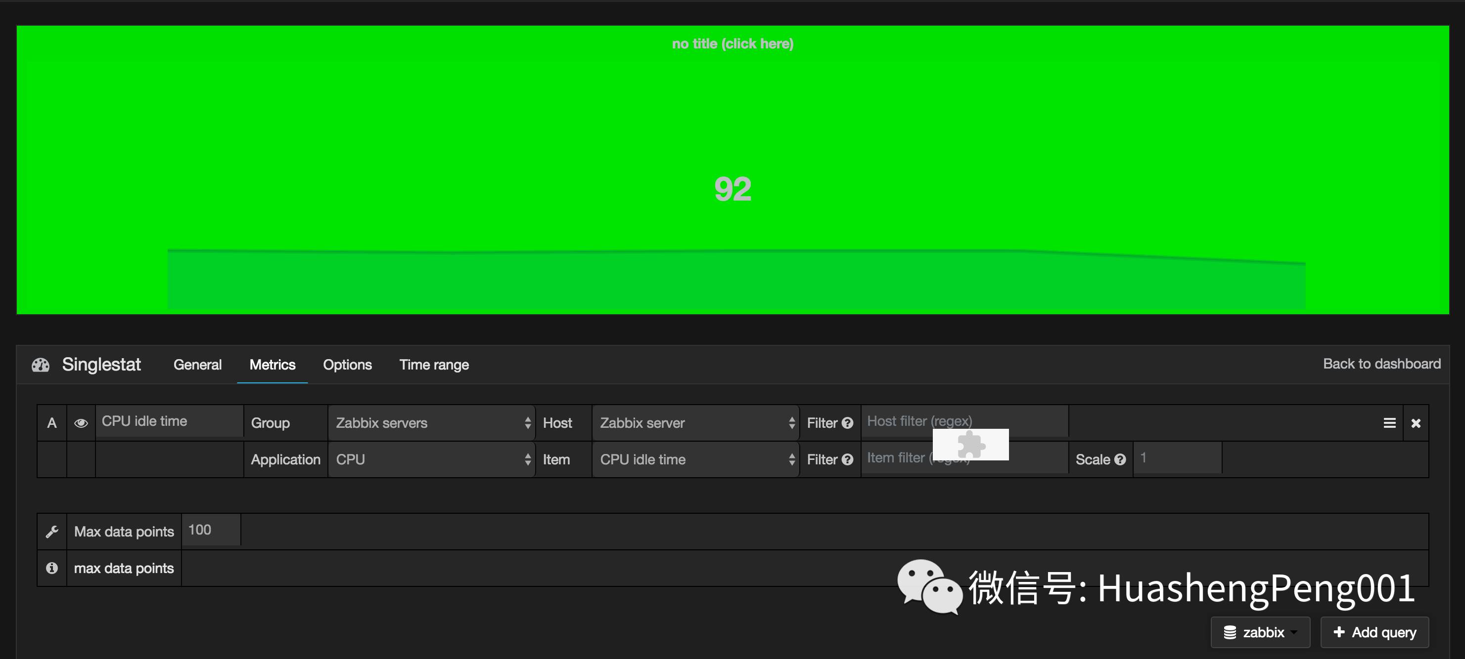This screenshot has width=1465, height=659.
Task: Click the Item Filter help question icon
Action: 847,459
